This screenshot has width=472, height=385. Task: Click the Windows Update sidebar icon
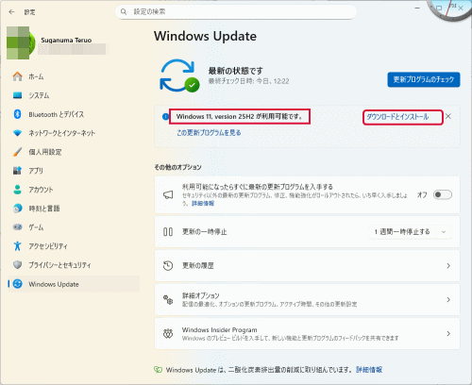[x=18, y=284]
